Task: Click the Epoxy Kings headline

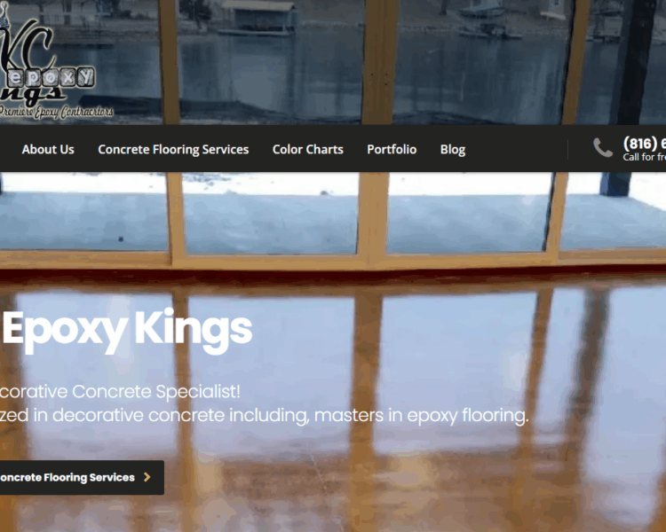Action: (x=127, y=330)
